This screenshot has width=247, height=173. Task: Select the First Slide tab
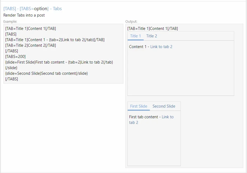point(139,106)
